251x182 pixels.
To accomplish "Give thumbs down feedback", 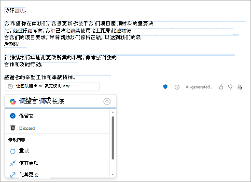I will point(230,87).
